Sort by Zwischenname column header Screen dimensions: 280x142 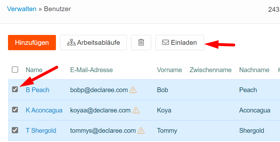pyautogui.click(x=210, y=70)
